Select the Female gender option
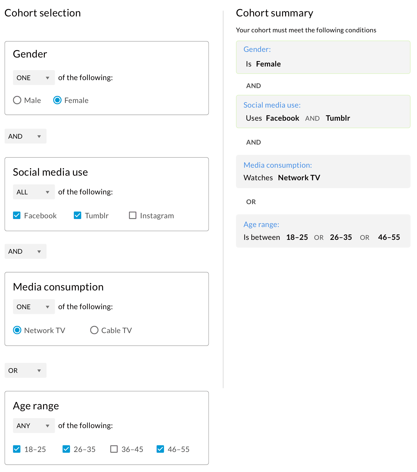The height and width of the screenshot is (472, 417). (57, 100)
